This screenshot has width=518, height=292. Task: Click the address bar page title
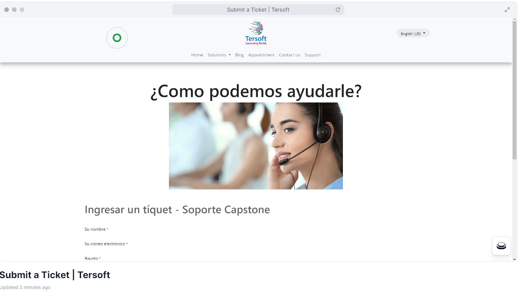coord(258,10)
